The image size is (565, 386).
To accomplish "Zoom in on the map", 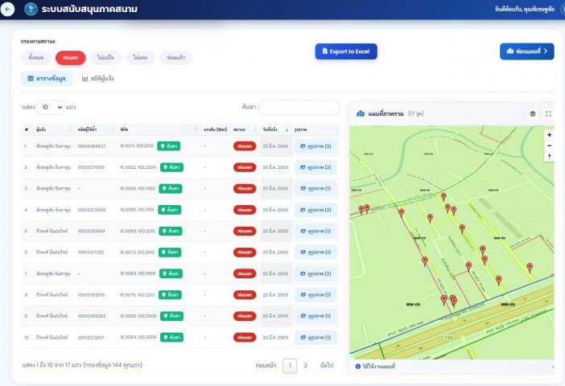I will [x=549, y=135].
